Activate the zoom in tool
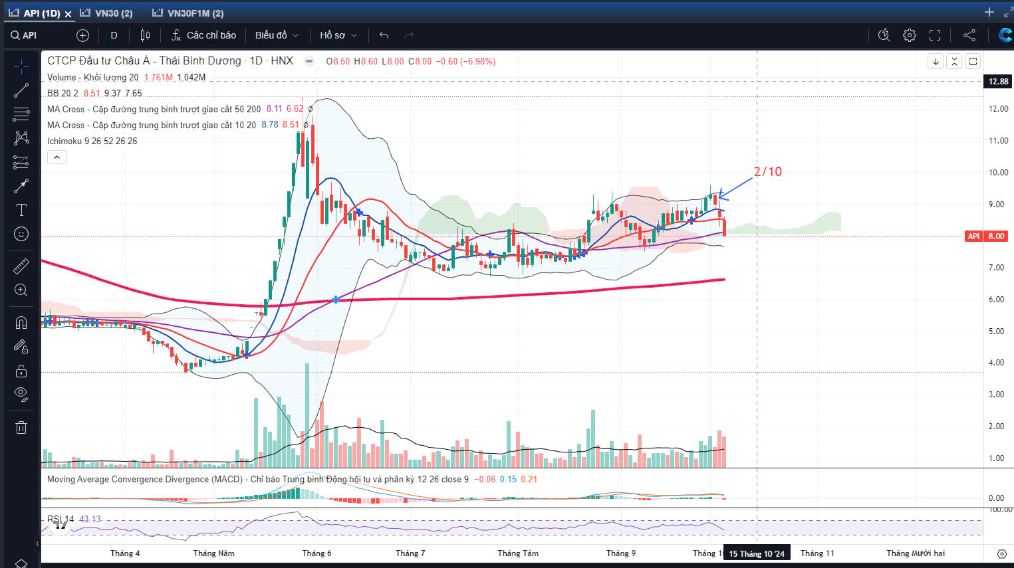Viewport: 1014px width, 568px height. [x=21, y=290]
